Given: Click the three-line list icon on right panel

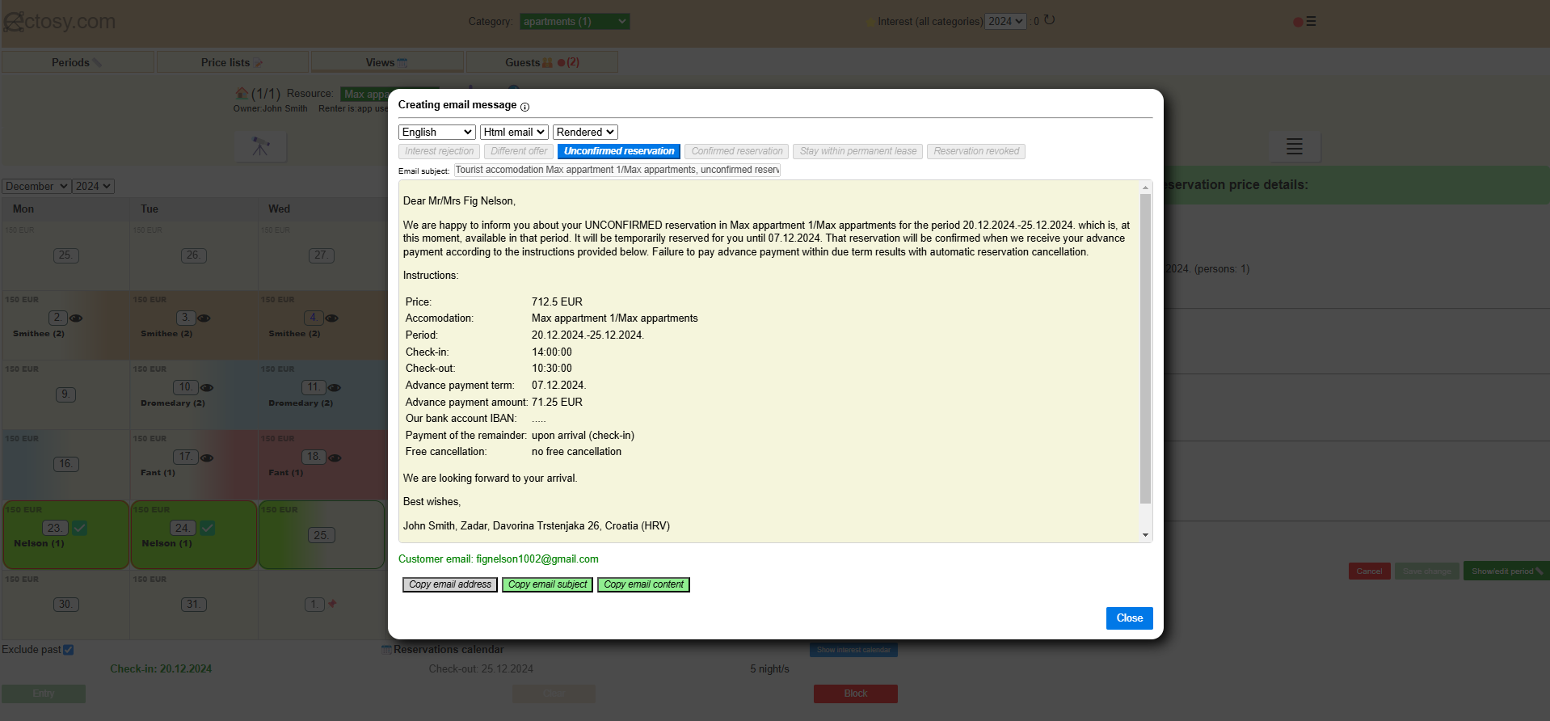Looking at the screenshot, I should click(1294, 146).
